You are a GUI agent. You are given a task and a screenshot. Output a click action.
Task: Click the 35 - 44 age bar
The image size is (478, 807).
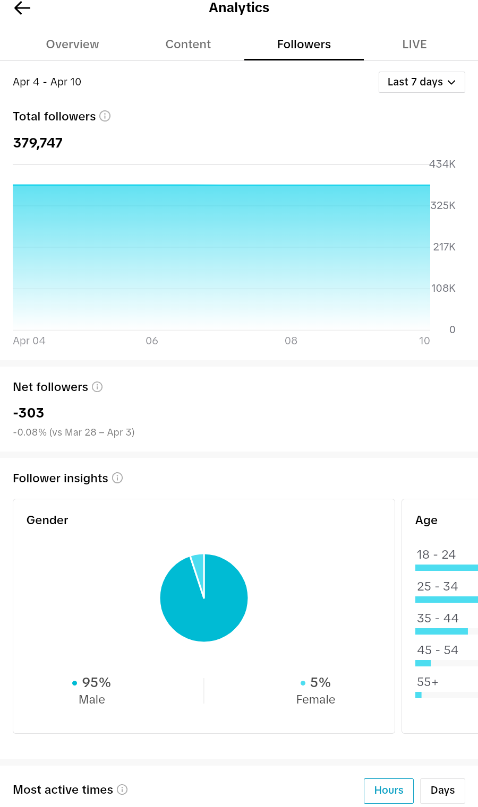(441, 631)
